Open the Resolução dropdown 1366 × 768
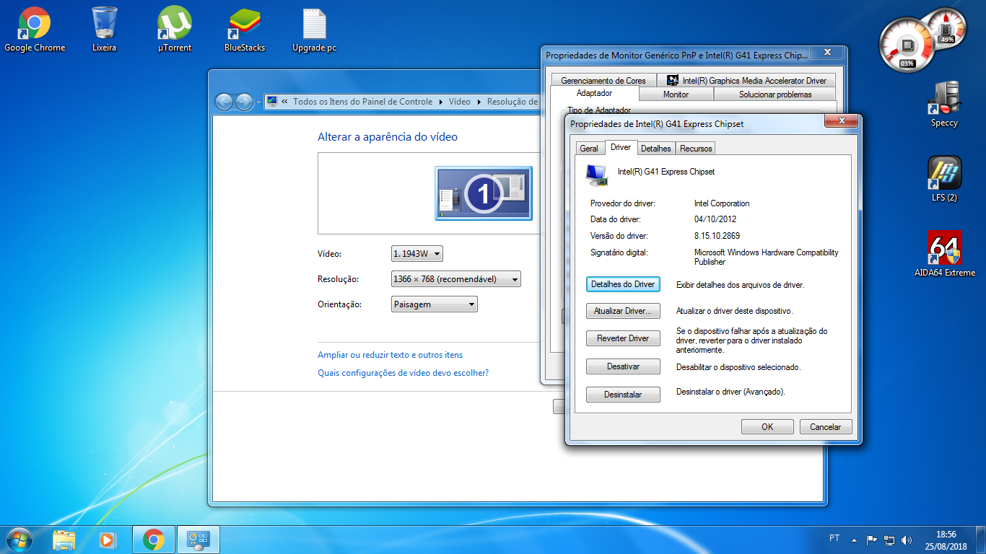This screenshot has height=554, width=986. coord(455,279)
